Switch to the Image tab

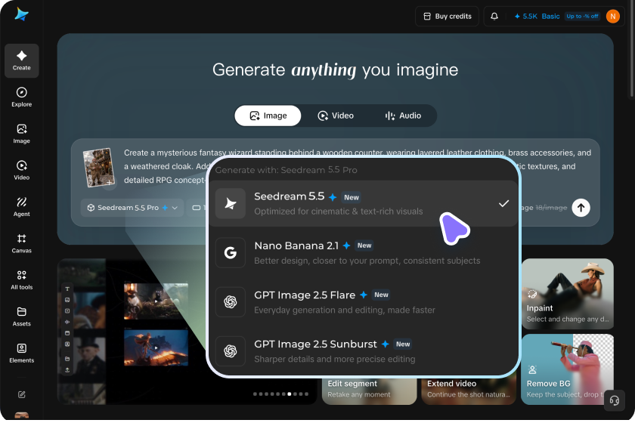point(268,116)
